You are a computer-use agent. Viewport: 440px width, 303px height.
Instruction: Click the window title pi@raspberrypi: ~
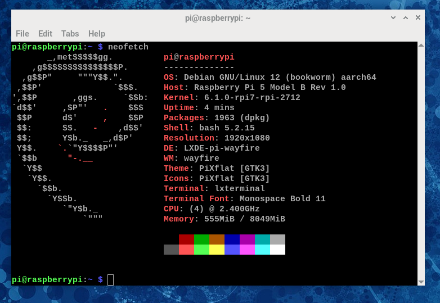tap(218, 18)
